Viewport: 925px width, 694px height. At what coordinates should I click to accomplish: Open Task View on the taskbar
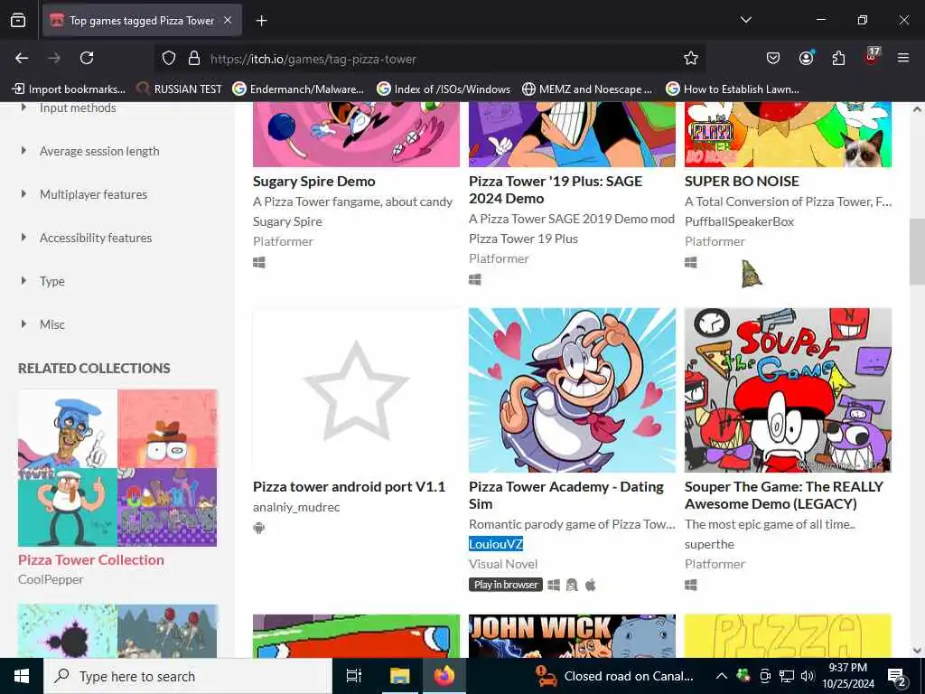pyautogui.click(x=354, y=676)
